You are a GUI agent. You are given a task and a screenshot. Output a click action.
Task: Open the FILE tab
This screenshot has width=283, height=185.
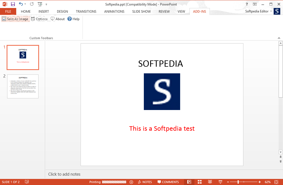click(x=8, y=11)
